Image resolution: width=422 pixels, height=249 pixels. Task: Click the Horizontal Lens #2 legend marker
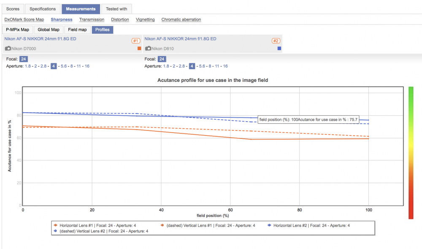coord(269,225)
